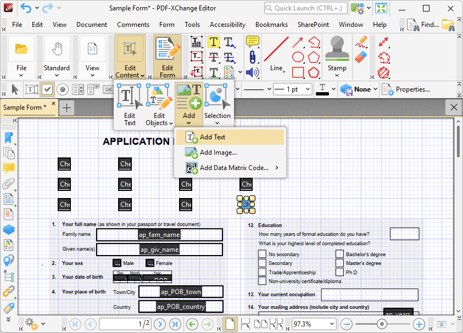The height and width of the screenshot is (333, 463).
Task: Choose Add Image... from the menu
Action: (x=230, y=153)
